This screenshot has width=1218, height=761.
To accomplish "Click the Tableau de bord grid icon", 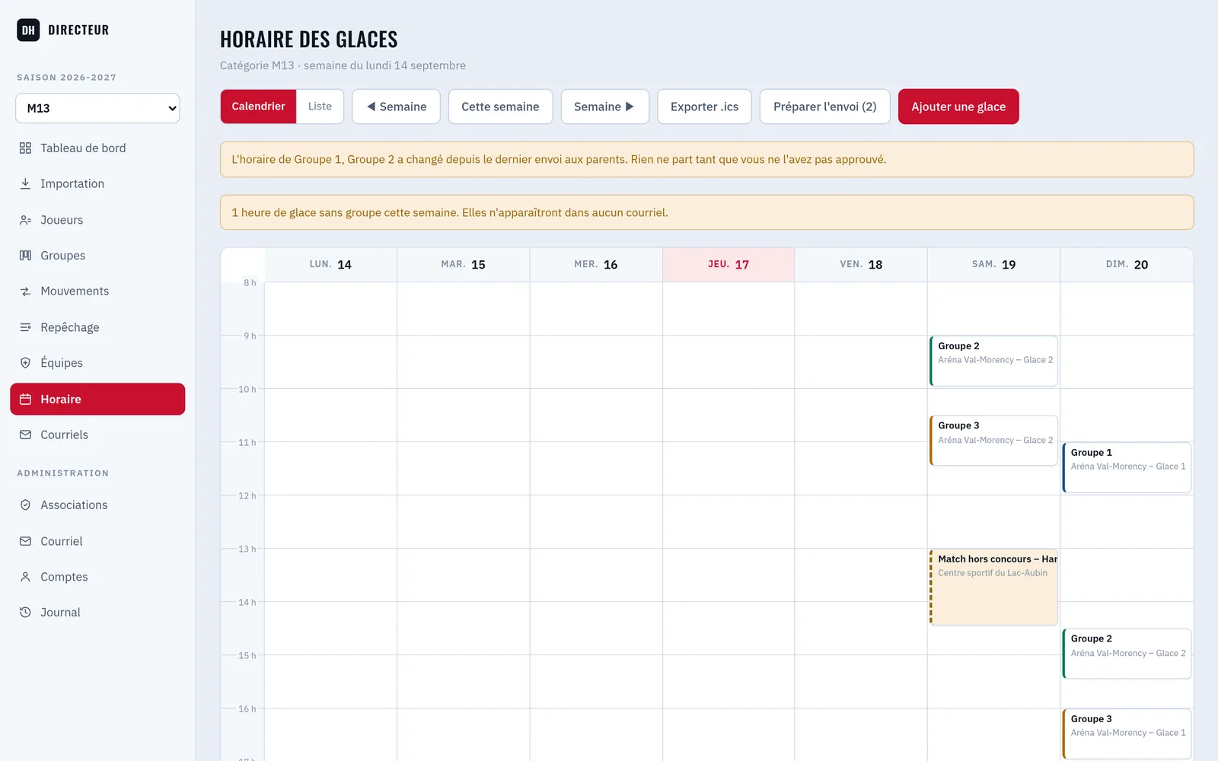I will pyautogui.click(x=25, y=148).
